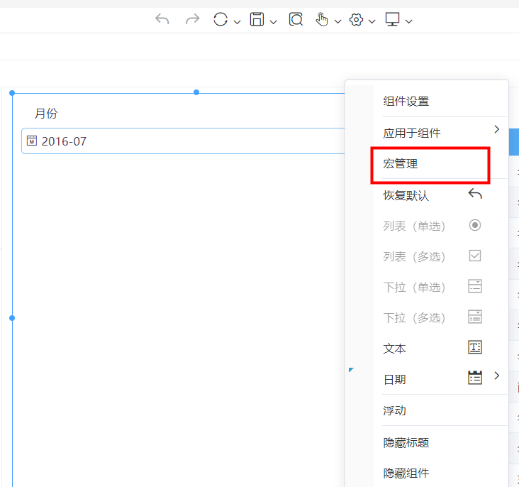Image resolution: width=519 pixels, height=487 pixels.
Task: Click the restore-default back arrow icon
Action: (475, 194)
